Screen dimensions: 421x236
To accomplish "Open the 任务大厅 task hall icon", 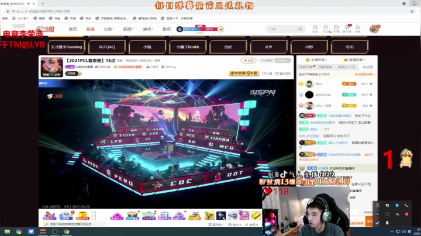I will click(49, 216).
